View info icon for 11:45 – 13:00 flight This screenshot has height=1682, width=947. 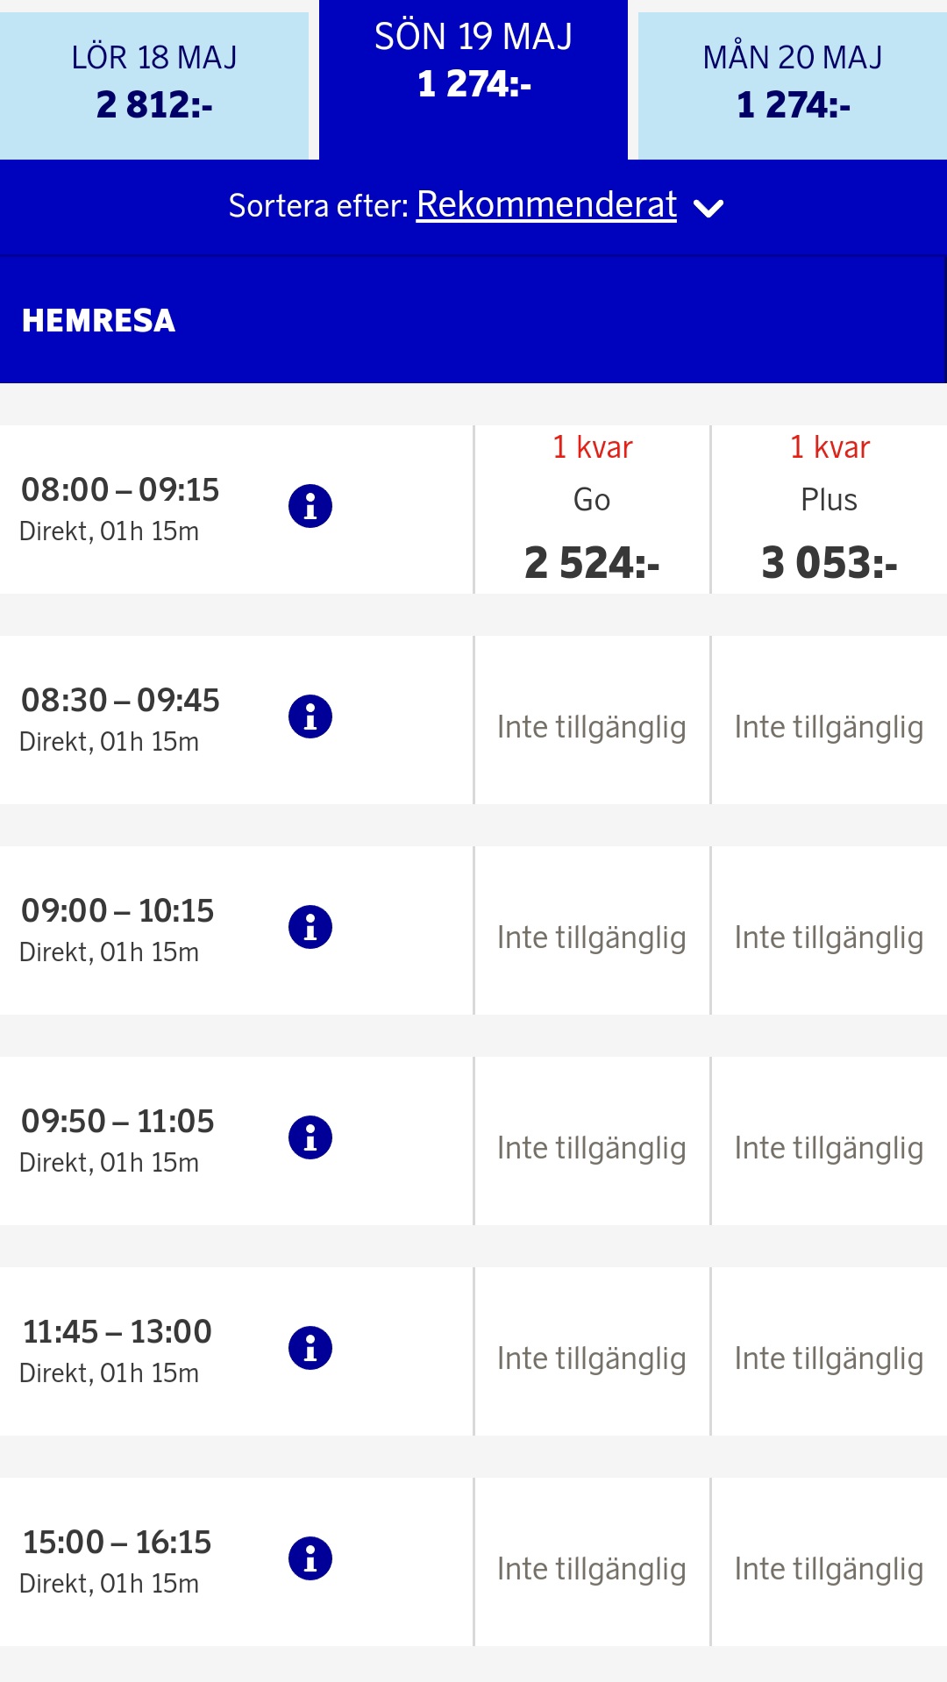(x=310, y=1348)
